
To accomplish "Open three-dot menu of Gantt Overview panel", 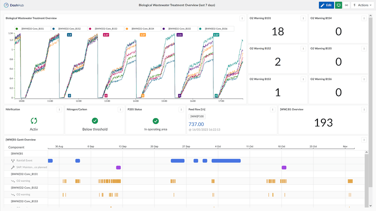I will (364, 140).
